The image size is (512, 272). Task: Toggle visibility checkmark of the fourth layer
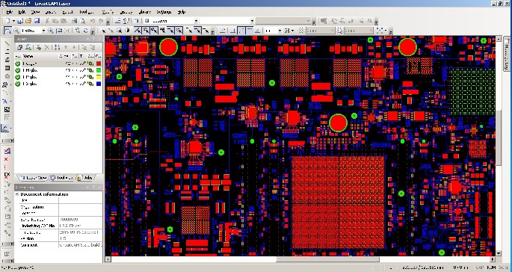pos(18,84)
